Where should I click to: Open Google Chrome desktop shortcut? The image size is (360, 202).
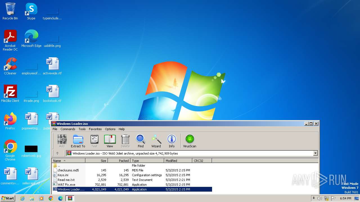click(10, 150)
